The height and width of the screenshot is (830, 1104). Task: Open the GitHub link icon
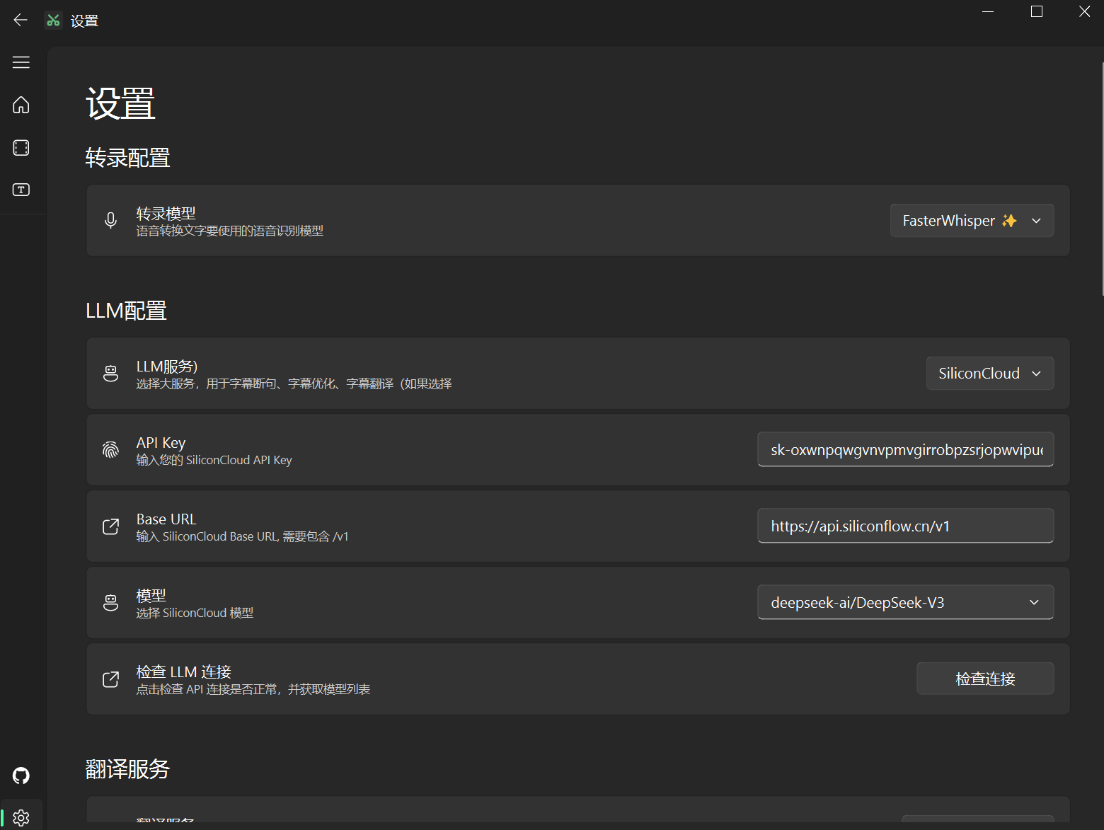coord(21,776)
